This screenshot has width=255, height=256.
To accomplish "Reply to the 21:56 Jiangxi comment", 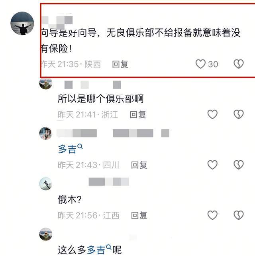I will tap(139, 215).
